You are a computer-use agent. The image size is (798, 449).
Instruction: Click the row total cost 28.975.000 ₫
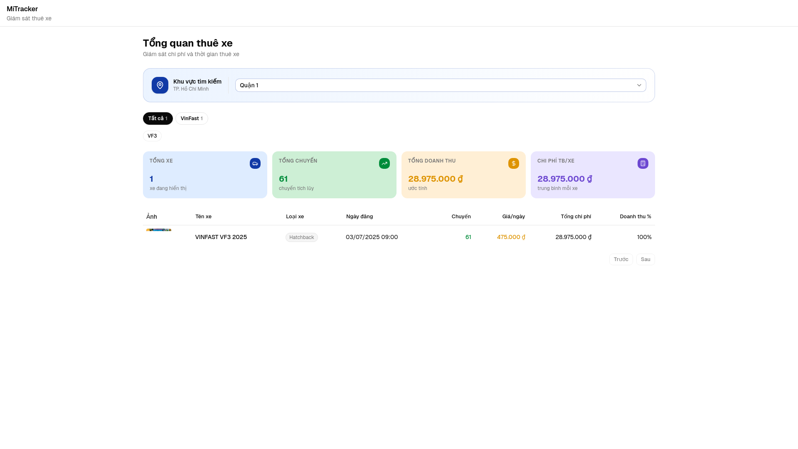pyautogui.click(x=574, y=237)
